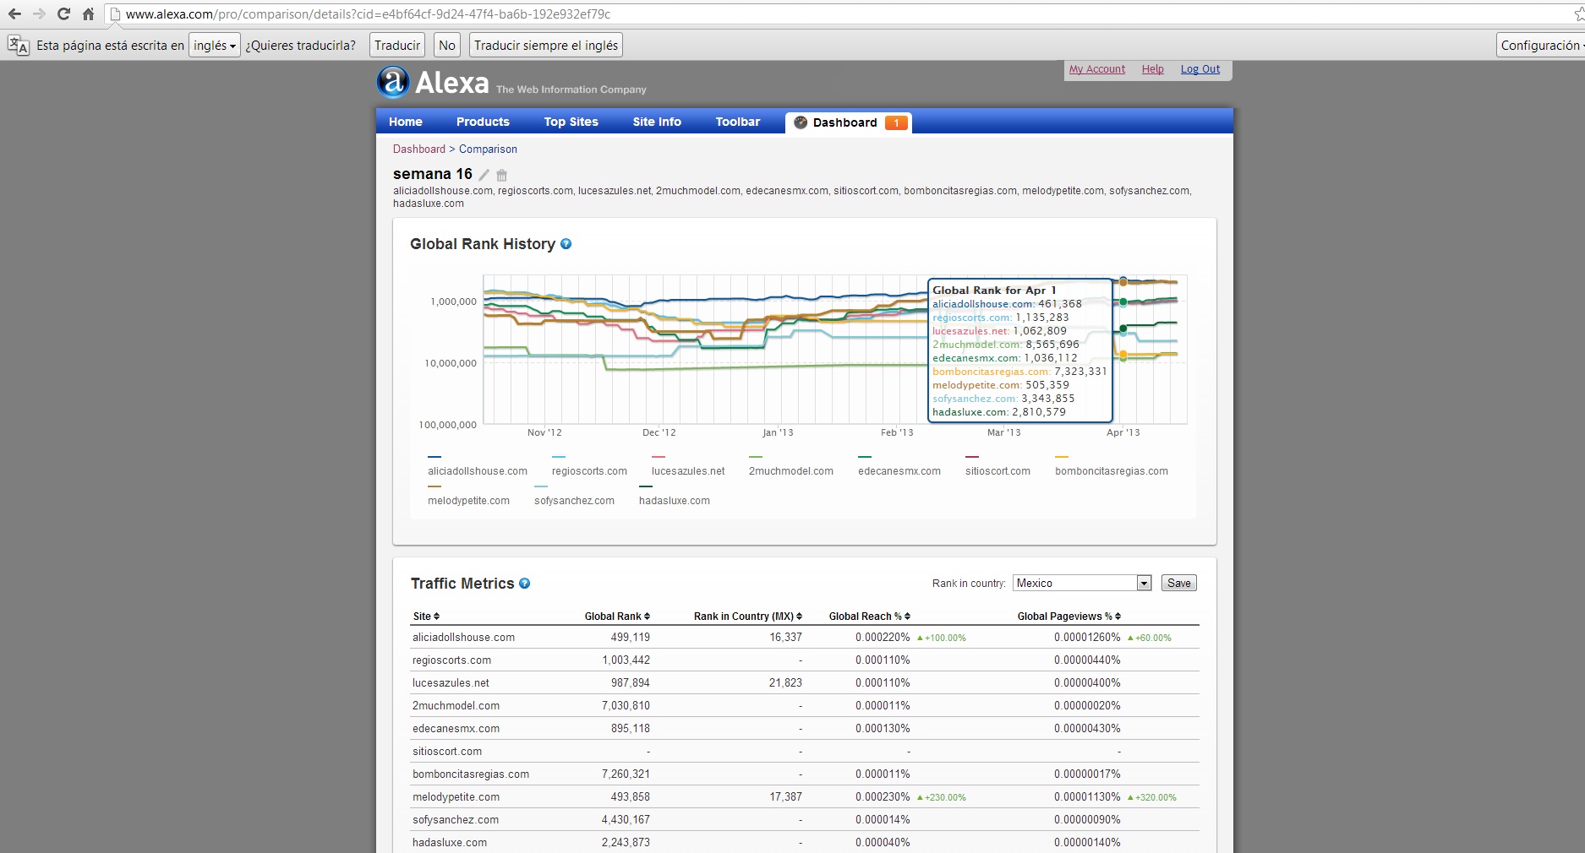
Task: Click Traducir siempre el inglés button
Action: tap(546, 46)
